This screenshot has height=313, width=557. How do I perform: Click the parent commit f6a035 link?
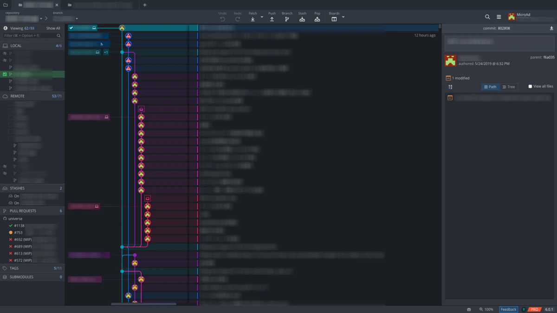[549, 57]
